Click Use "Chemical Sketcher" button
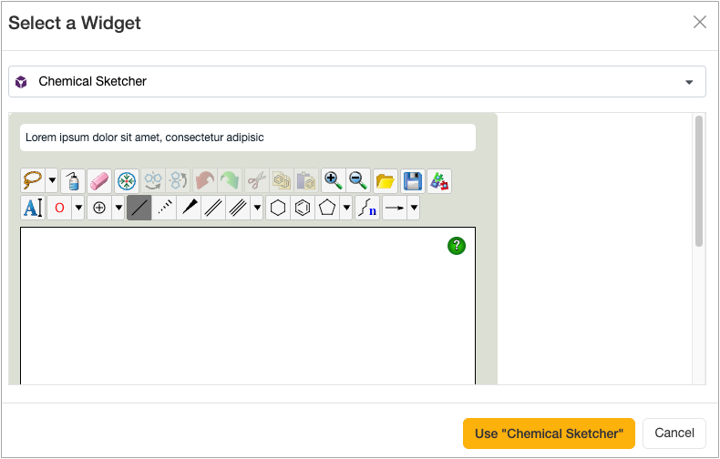 549,433
